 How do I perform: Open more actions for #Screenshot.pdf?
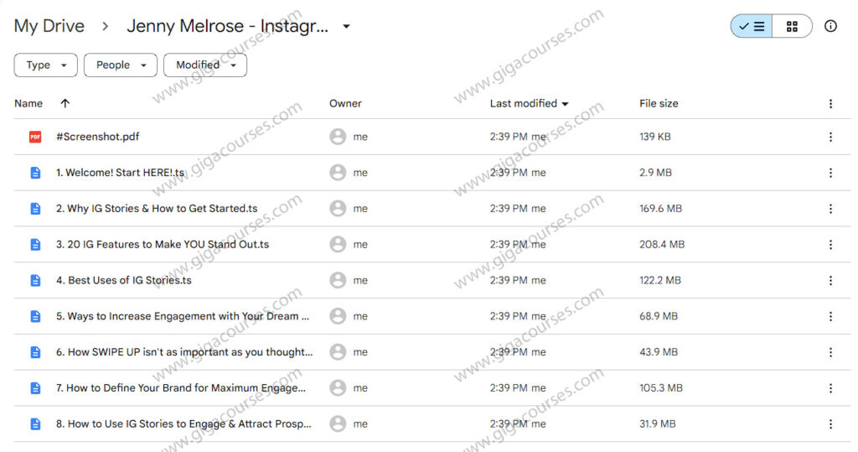tap(830, 137)
